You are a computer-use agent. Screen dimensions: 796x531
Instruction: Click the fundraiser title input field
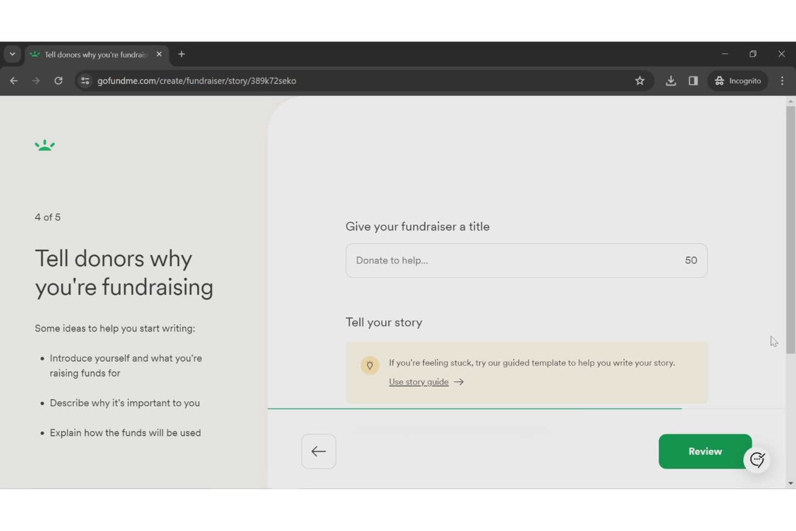(526, 260)
